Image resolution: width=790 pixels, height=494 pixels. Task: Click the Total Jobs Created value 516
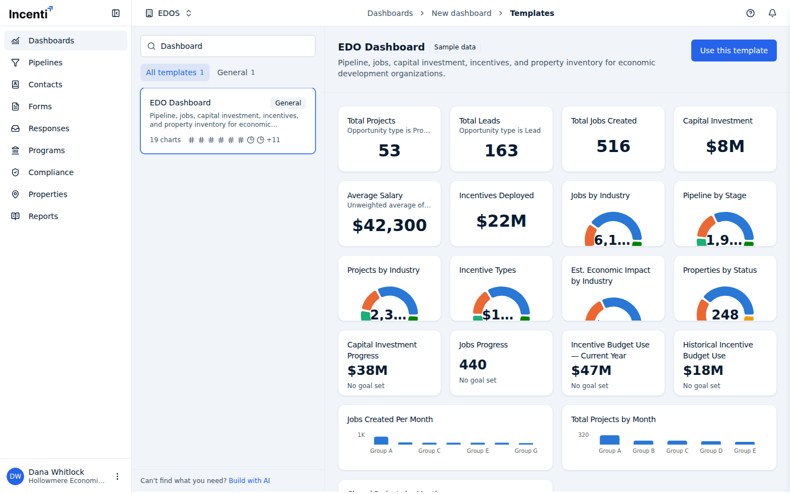(613, 146)
